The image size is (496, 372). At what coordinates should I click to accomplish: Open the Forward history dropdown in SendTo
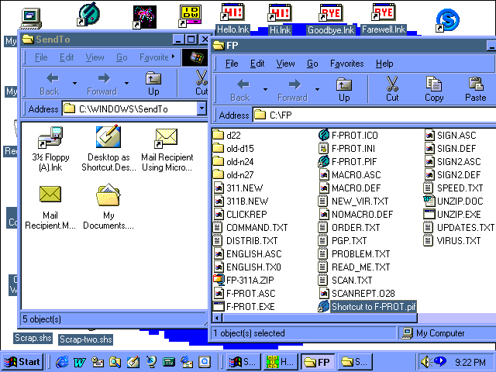click(x=127, y=82)
